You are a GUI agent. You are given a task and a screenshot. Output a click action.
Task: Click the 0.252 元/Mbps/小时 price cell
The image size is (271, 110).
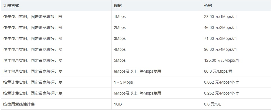pyautogui.click(x=236, y=93)
